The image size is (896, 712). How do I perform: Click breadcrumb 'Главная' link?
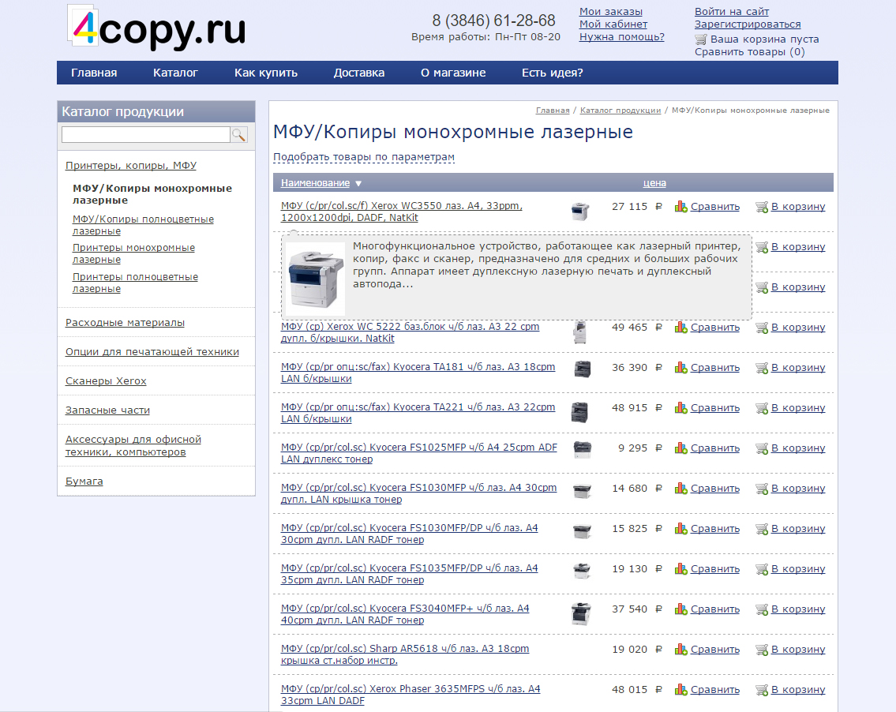(x=553, y=111)
